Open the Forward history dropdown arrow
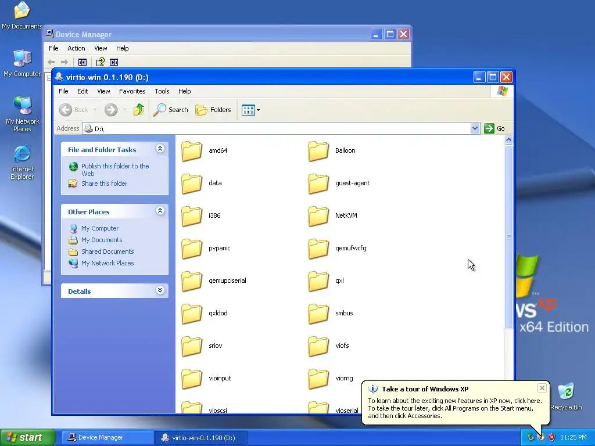 (124, 110)
